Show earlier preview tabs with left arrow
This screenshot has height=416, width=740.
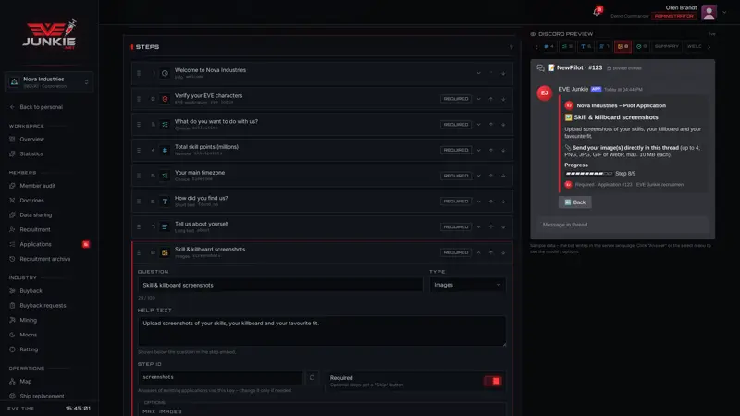pyautogui.click(x=536, y=47)
